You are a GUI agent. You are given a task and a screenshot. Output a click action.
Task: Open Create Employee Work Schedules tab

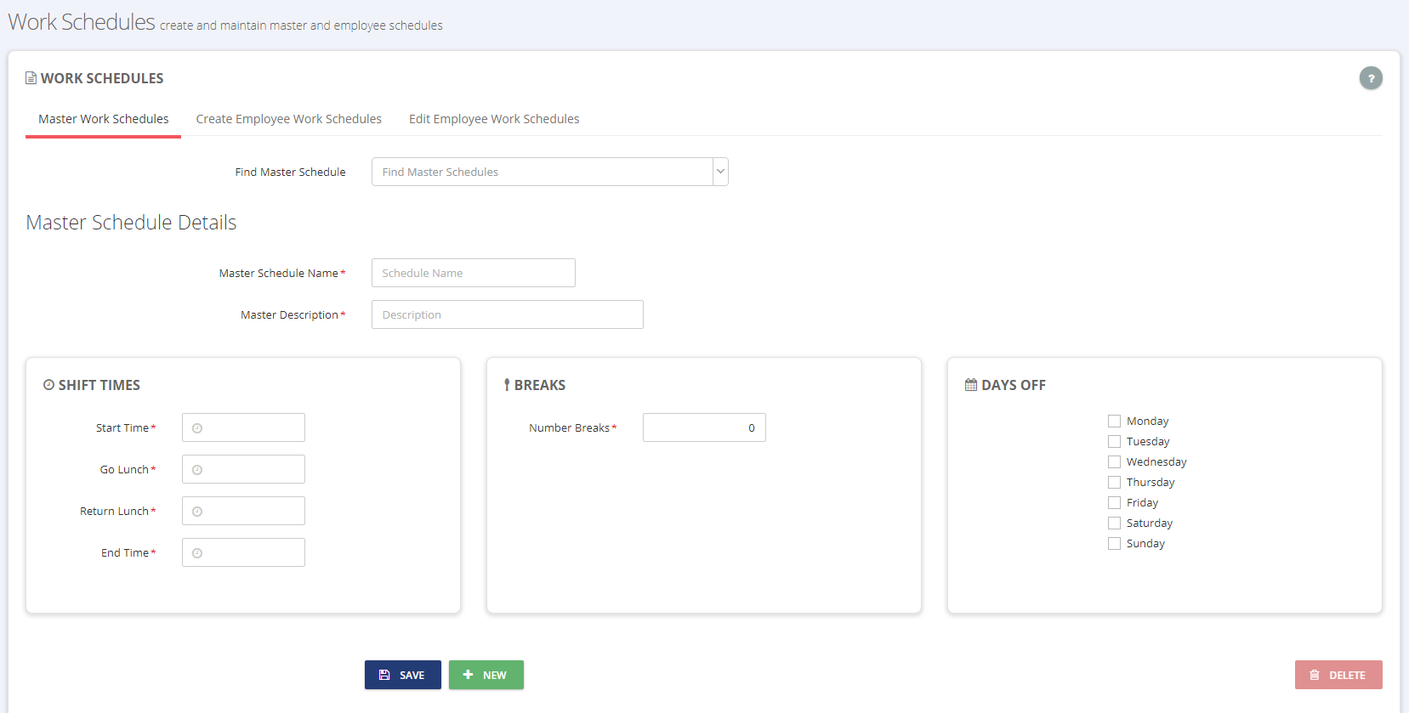point(289,119)
